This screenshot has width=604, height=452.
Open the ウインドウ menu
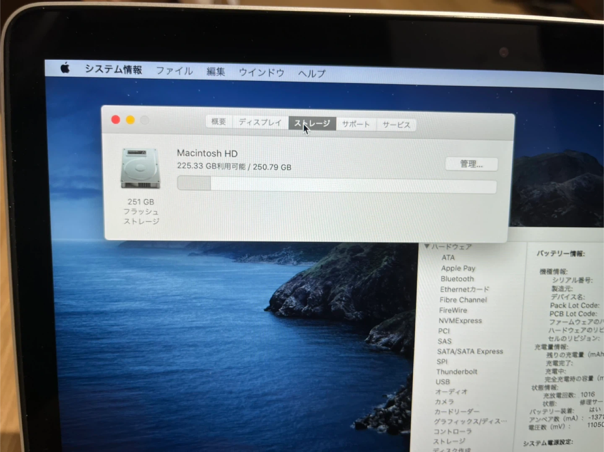261,72
